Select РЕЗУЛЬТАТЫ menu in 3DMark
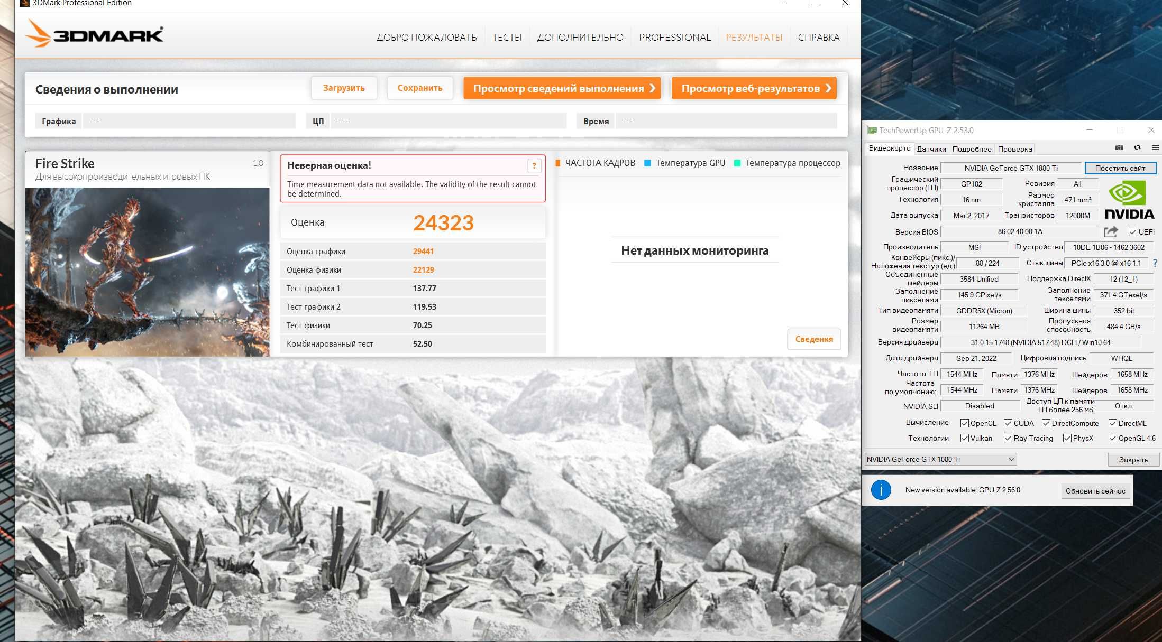 [754, 38]
